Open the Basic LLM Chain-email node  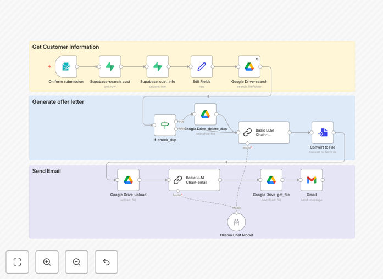tap(194, 180)
